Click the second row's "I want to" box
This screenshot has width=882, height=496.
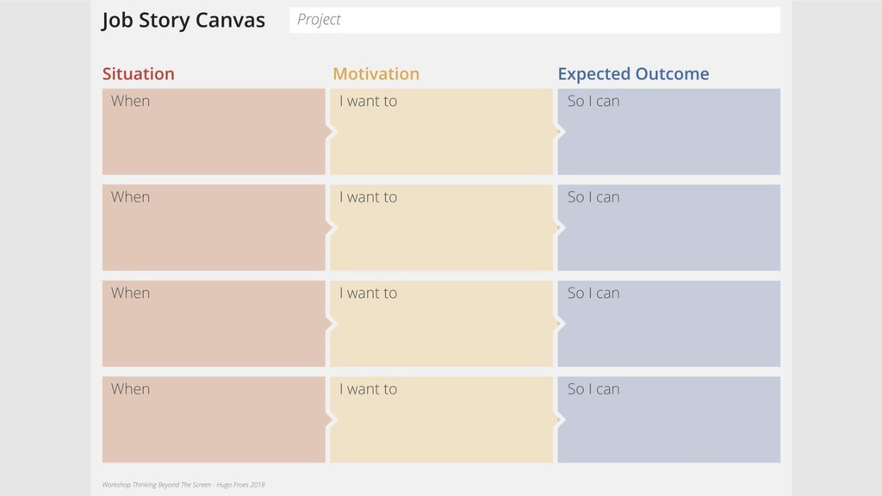pyautogui.click(x=441, y=227)
